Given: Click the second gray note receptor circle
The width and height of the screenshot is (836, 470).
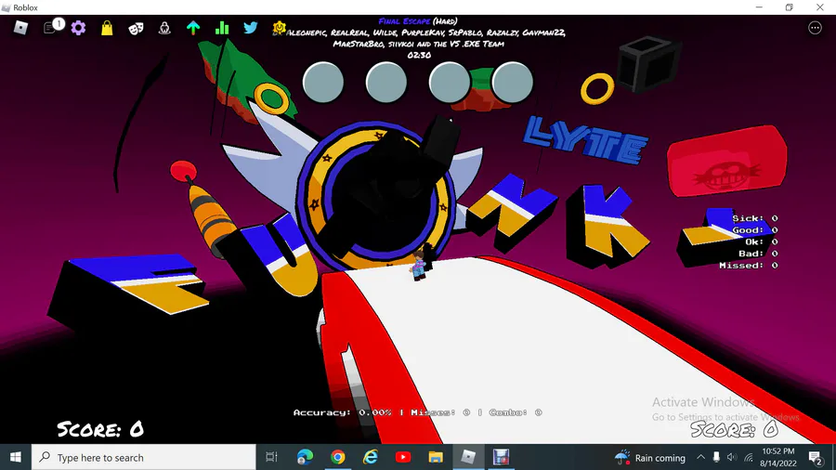Looking at the screenshot, I should [386, 83].
